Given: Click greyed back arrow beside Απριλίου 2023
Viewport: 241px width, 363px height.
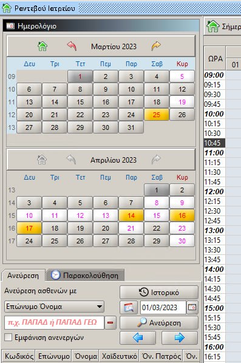Looking at the screenshot, I should [71, 160].
